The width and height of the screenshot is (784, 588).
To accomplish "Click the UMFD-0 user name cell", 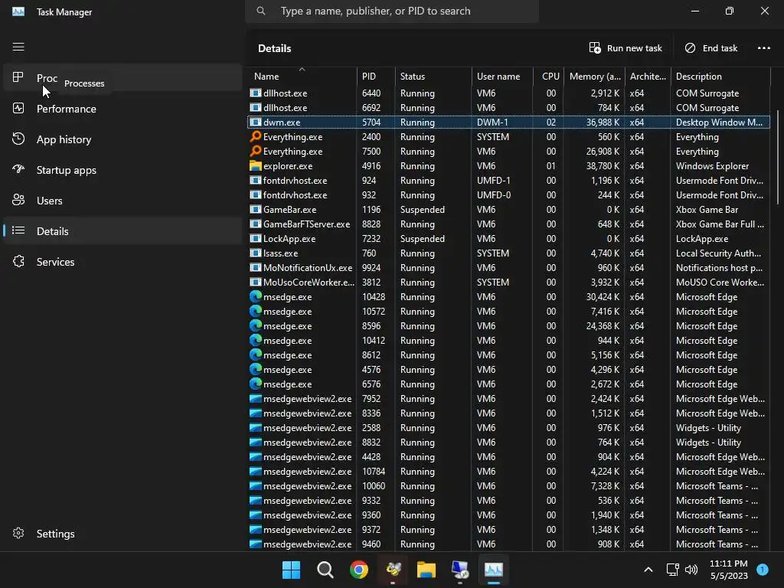I will (x=494, y=195).
